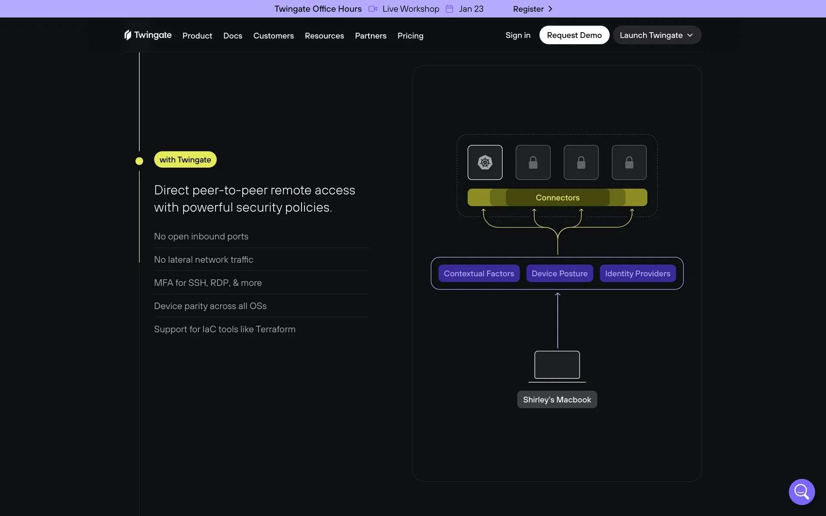Click the first lock icon tile
The width and height of the screenshot is (826, 516).
(533, 163)
